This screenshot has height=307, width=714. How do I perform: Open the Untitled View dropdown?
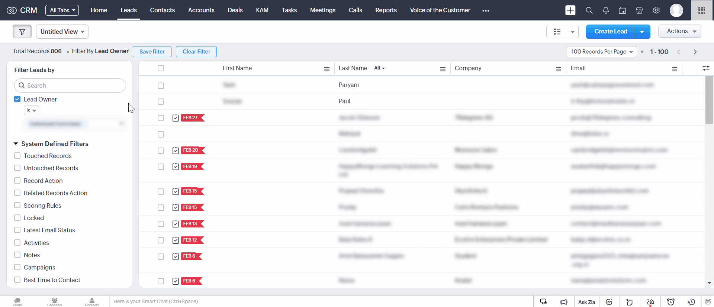coord(62,32)
